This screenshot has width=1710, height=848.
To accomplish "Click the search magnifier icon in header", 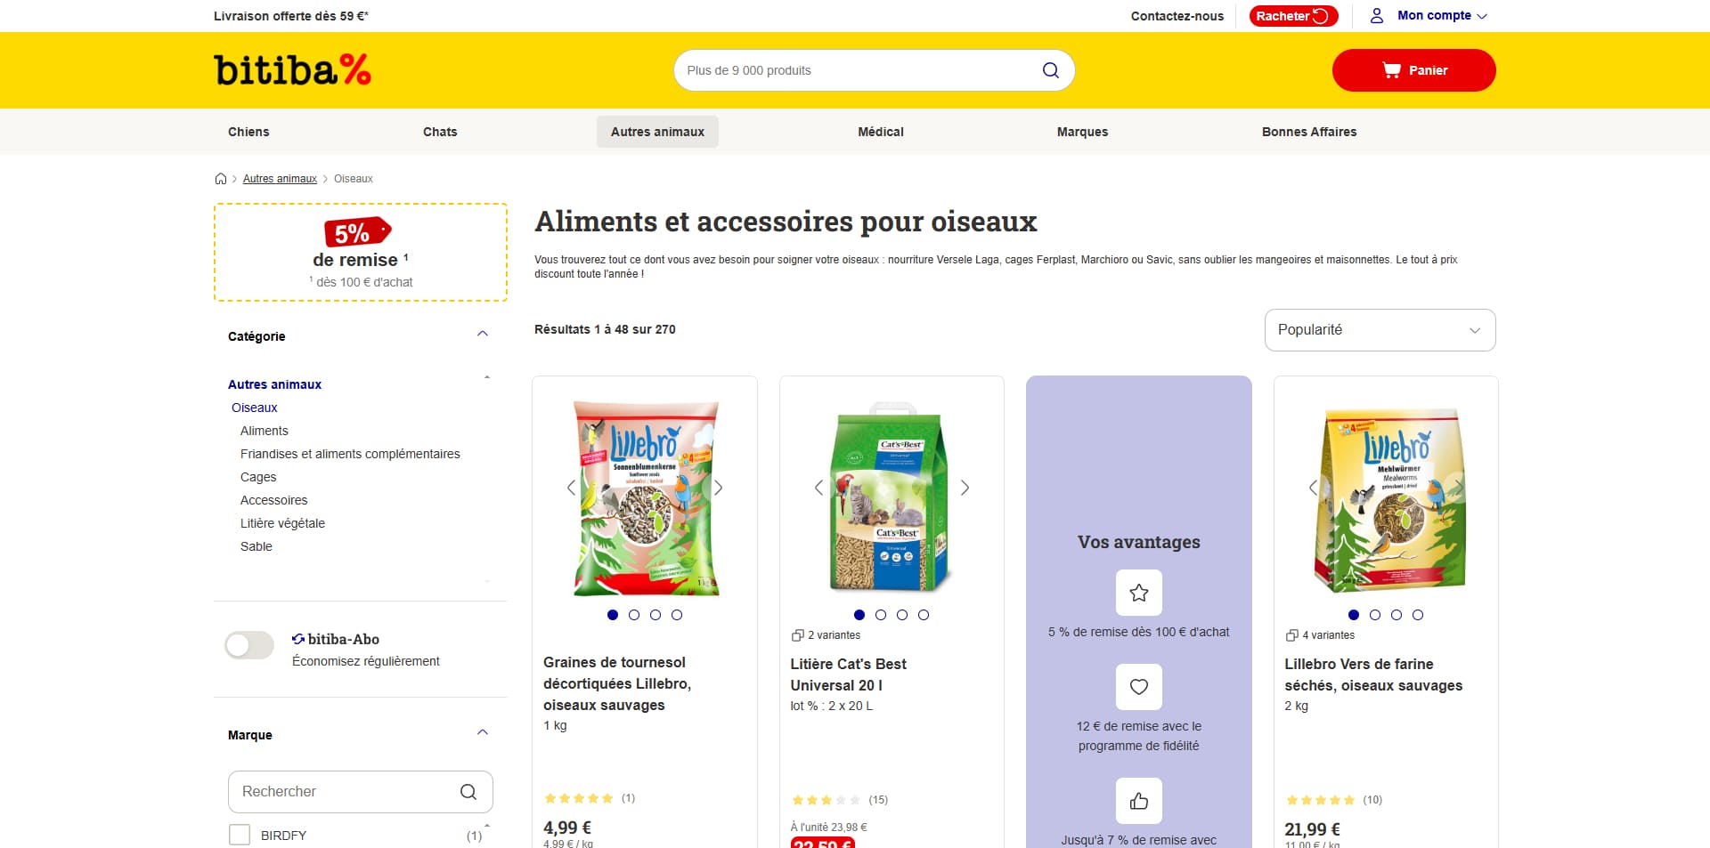I will pos(1051,70).
